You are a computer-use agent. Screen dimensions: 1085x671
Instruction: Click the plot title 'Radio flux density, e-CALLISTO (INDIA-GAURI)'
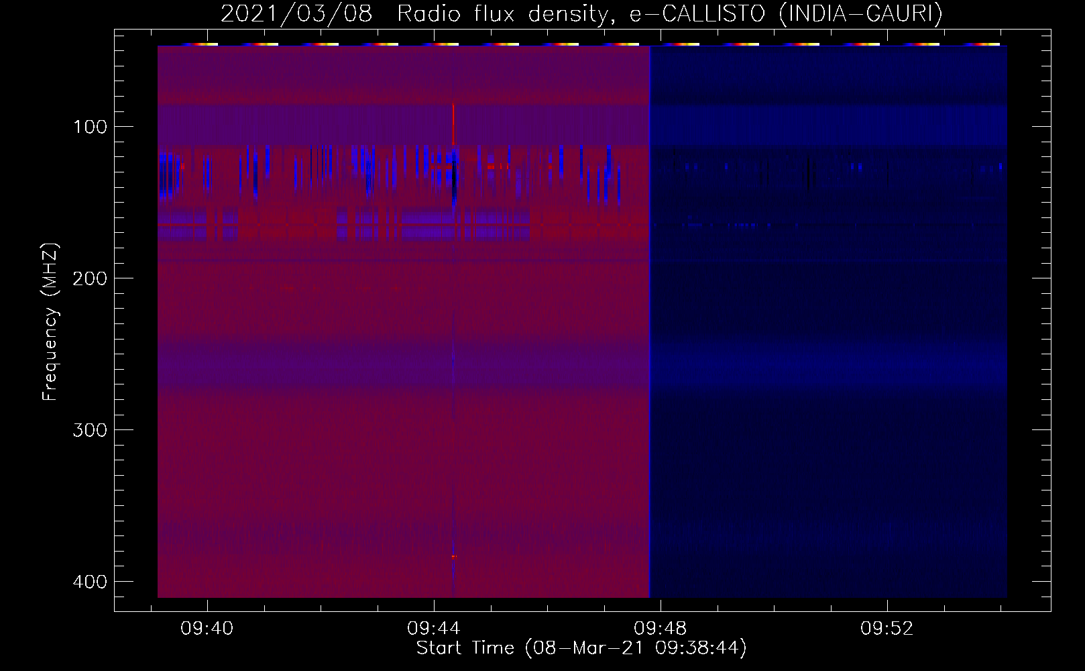point(670,14)
